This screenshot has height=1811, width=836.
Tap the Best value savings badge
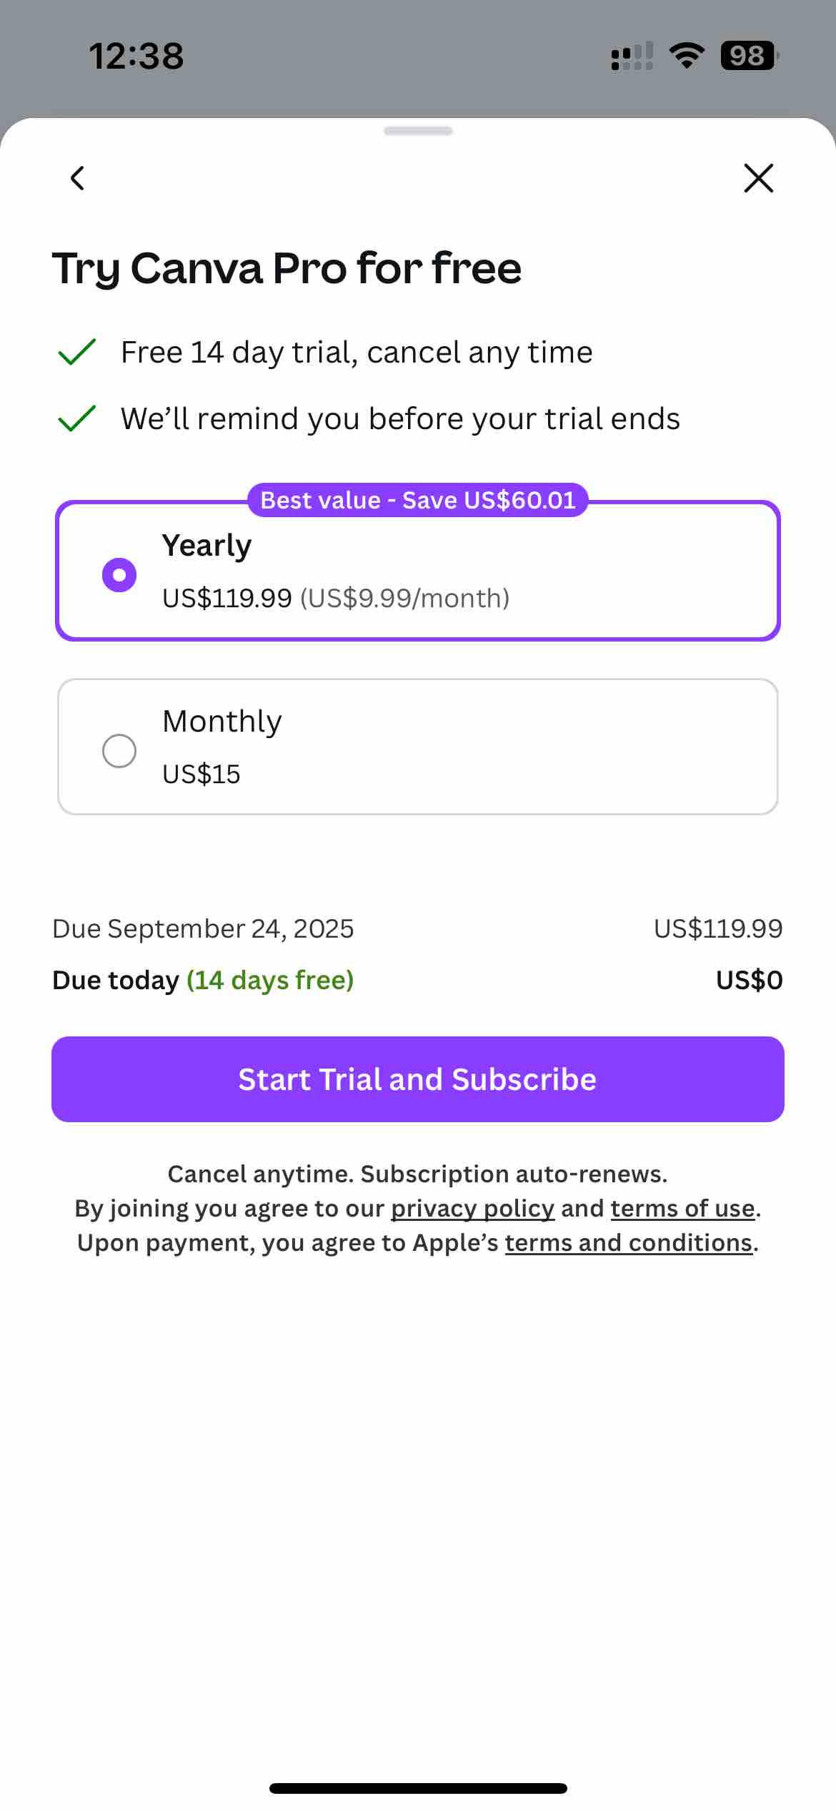[x=418, y=500]
